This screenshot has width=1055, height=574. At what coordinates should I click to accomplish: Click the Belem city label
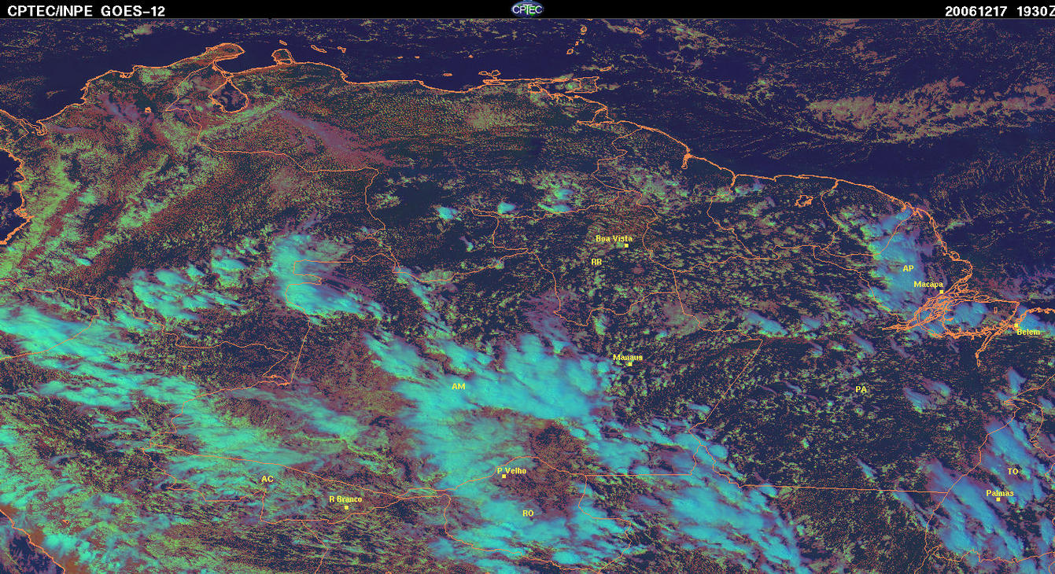(x=1028, y=333)
